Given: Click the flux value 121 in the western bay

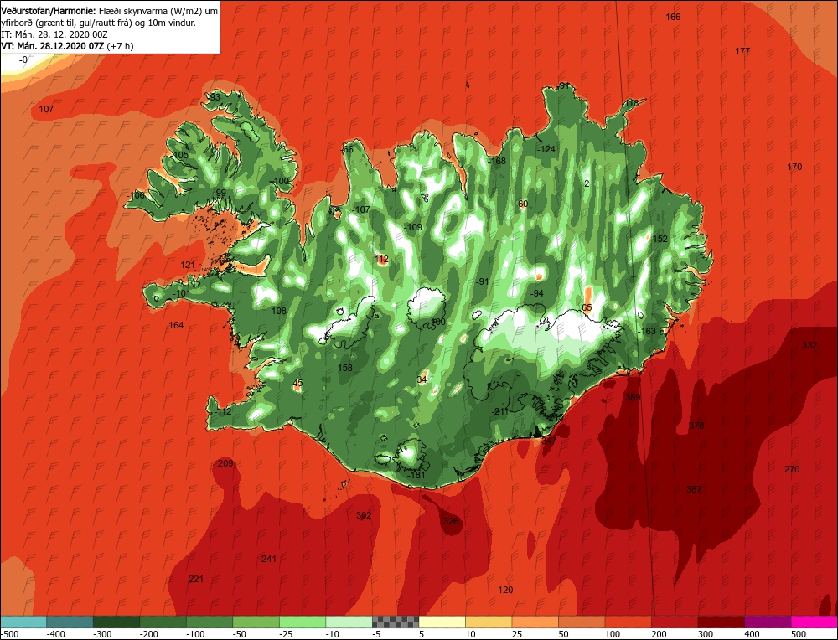Looking at the screenshot, I should 188,266.
